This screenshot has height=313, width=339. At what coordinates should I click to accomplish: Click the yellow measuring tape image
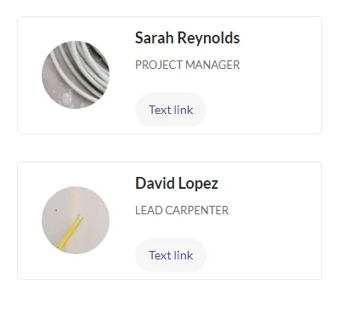point(76,220)
